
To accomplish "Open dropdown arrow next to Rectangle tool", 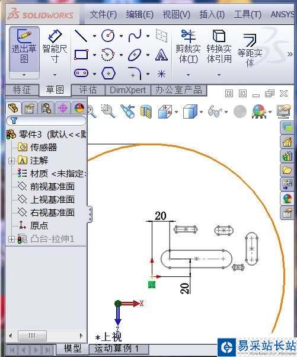I will pos(94,55).
